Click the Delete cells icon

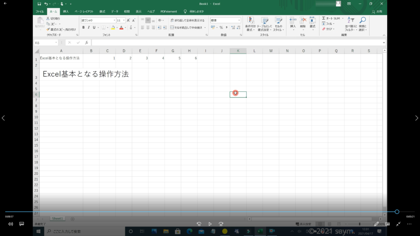[303, 23]
